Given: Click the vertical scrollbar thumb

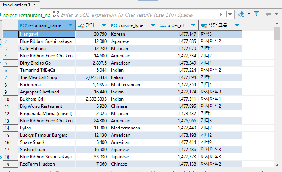Looking at the screenshot, I should (x=277, y=33).
